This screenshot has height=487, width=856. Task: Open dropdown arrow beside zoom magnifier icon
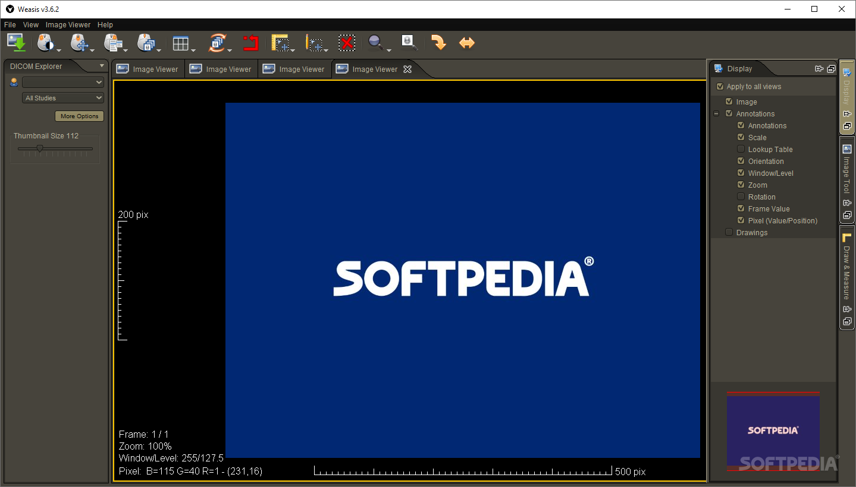[x=389, y=50]
